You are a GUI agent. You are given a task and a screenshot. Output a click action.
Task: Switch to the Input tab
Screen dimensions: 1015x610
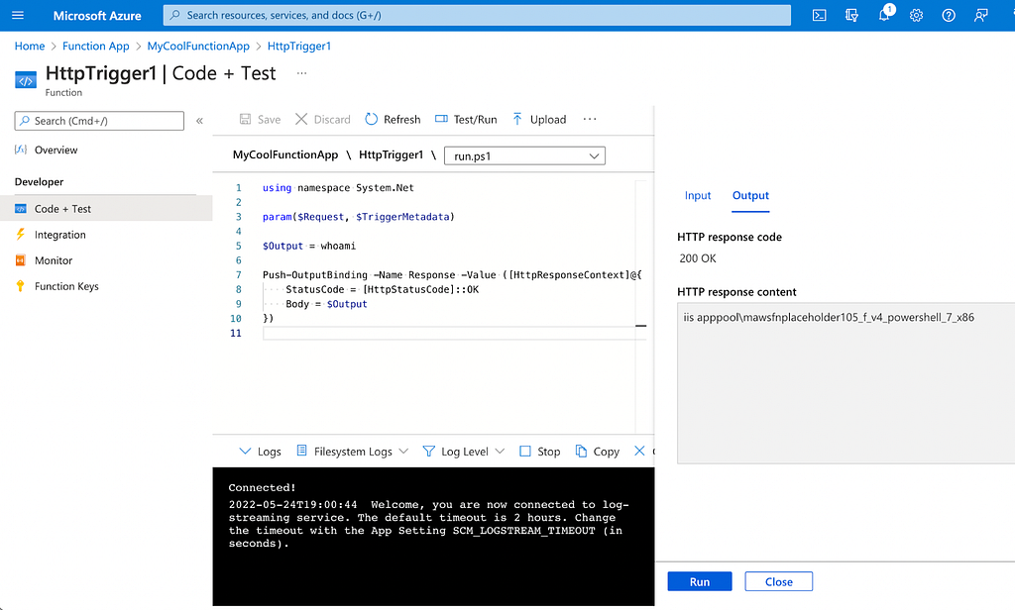click(x=698, y=195)
